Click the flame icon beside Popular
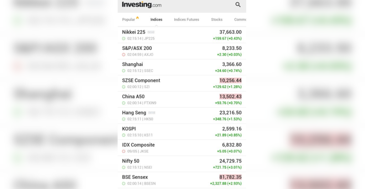The image size is (365, 189). pyautogui.click(x=137, y=18)
